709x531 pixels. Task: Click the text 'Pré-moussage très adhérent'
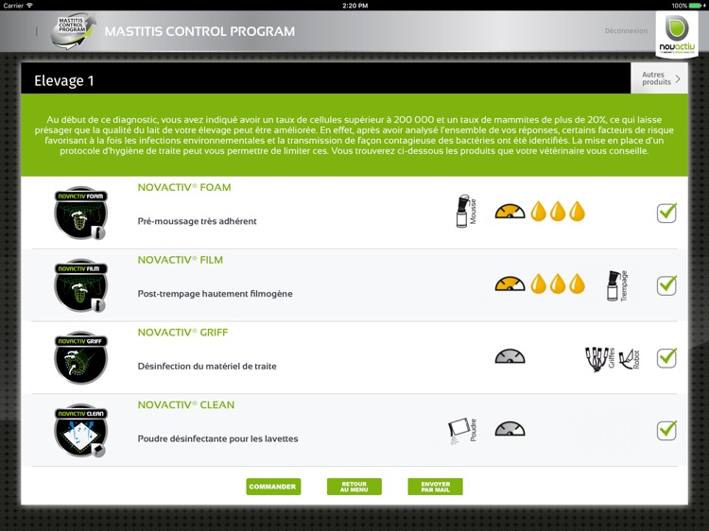click(x=197, y=221)
